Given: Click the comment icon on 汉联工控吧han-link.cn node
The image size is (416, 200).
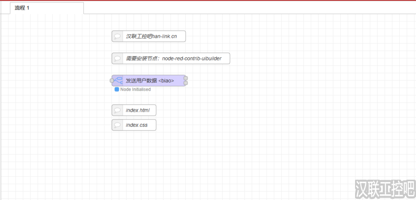Looking at the screenshot, I should (117, 36).
